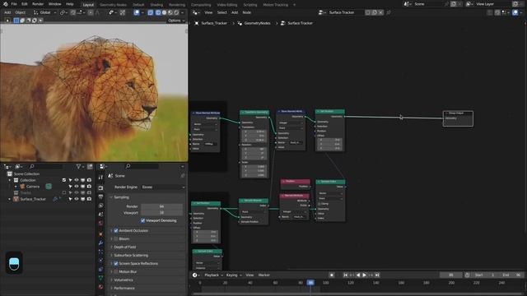The width and height of the screenshot is (527, 296).
Task: Click the Blender logo icon
Action: [6, 4]
